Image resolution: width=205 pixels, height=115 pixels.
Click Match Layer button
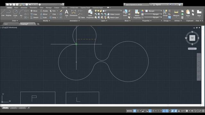click(113, 18)
